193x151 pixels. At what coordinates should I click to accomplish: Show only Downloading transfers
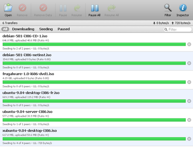[x=23, y=29]
